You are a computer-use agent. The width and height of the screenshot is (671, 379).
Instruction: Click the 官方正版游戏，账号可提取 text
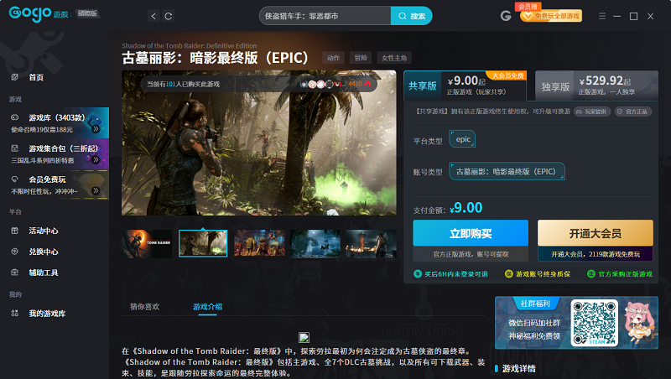pos(471,254)
